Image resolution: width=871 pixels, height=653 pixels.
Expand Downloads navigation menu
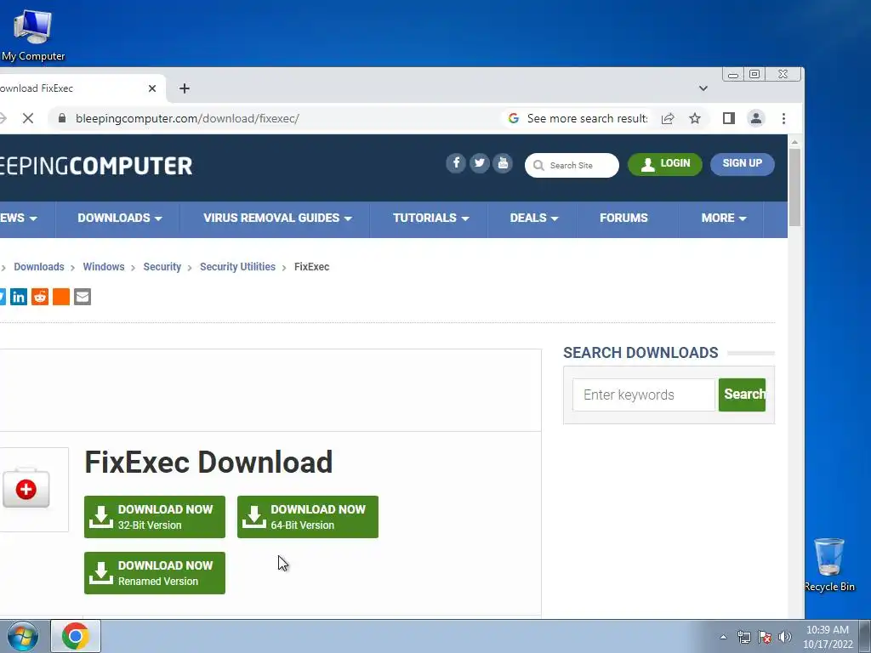point(119,219)
